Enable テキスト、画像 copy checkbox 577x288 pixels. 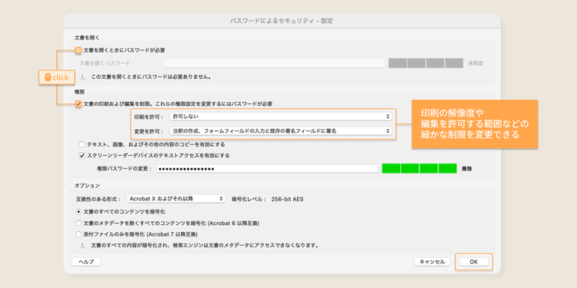[x=82, y=144]
